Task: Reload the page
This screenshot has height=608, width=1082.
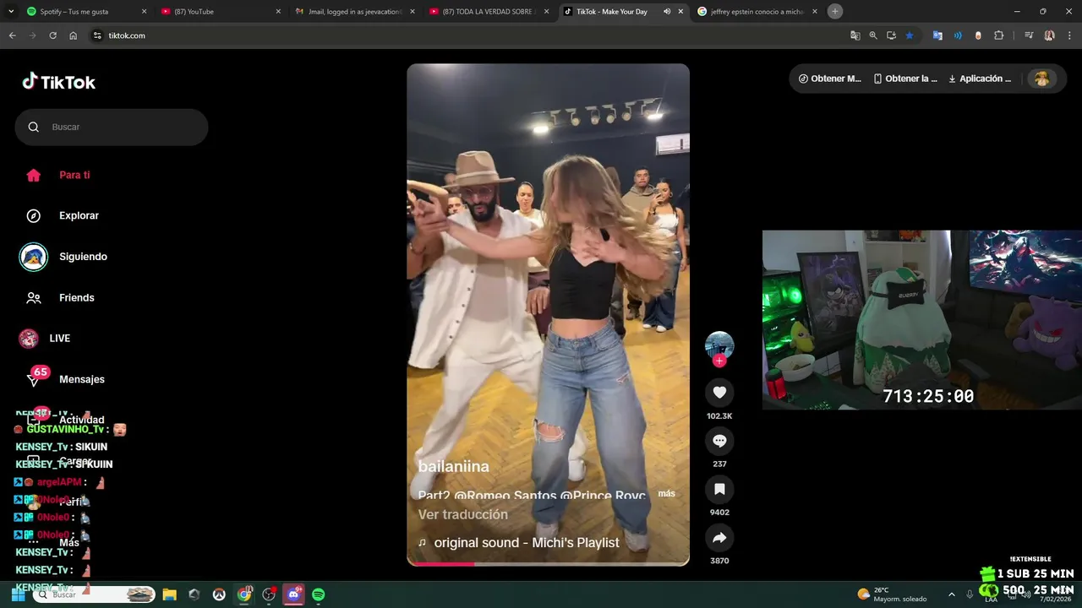Action: (52, 35)
